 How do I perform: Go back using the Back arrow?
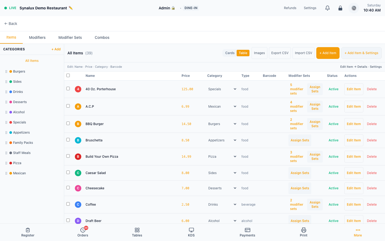point(11,24)
